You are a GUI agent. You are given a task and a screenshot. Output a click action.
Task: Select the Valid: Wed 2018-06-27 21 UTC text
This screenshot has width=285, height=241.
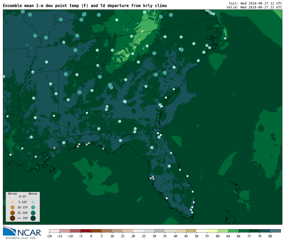point(254,7)
